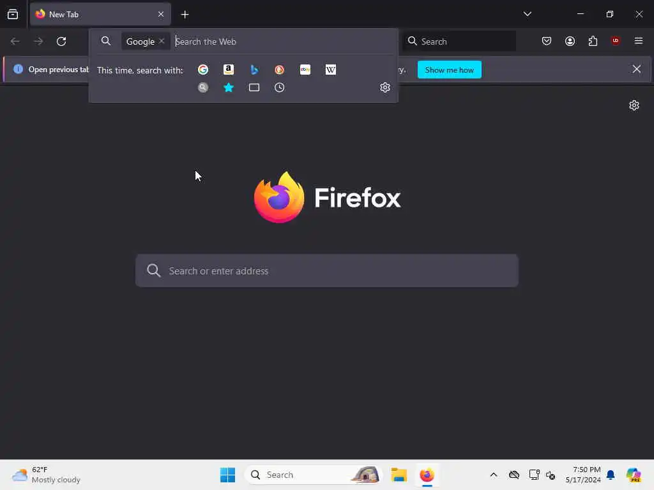Click the Firefox logo on page

pos(279,197)
